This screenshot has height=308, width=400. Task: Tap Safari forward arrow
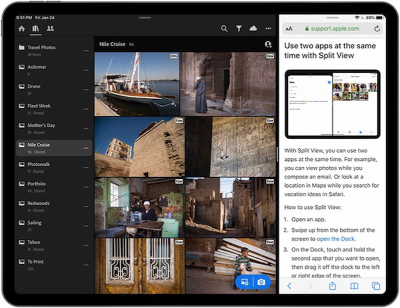coord(310,286)
